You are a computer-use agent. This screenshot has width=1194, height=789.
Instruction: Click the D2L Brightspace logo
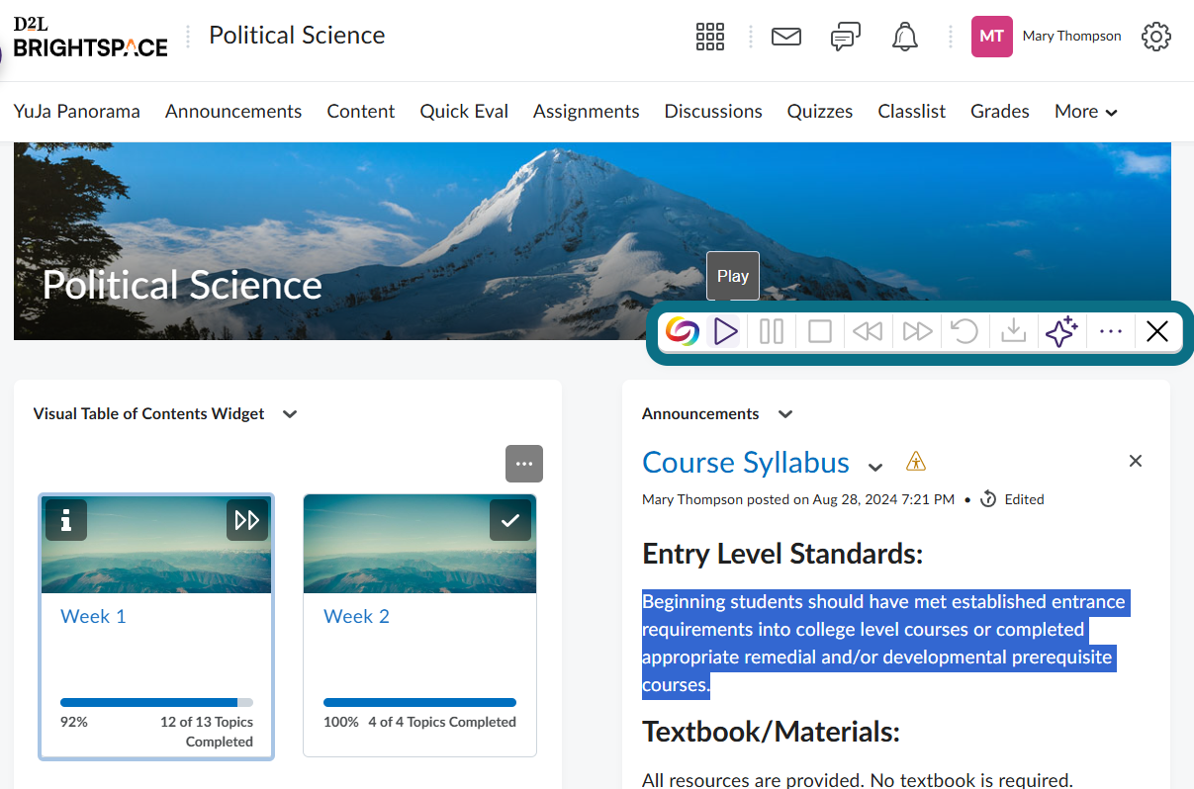tap(90, 37)
